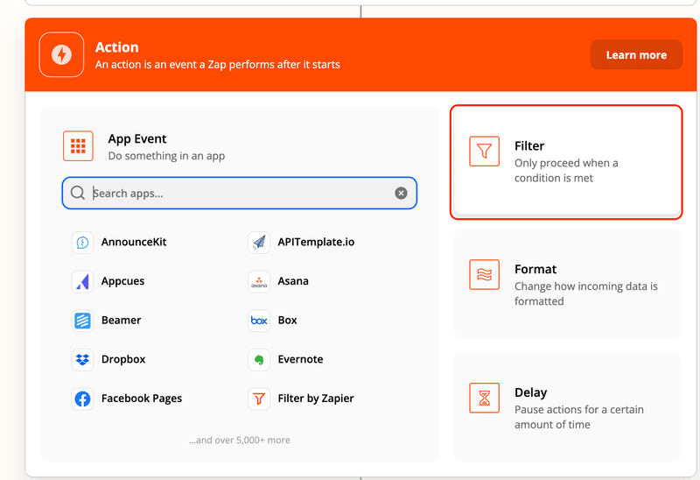Viewport: 700px width, 480px height.
Task: Click the Beamer app icon
Action: (x=82, y=321)
